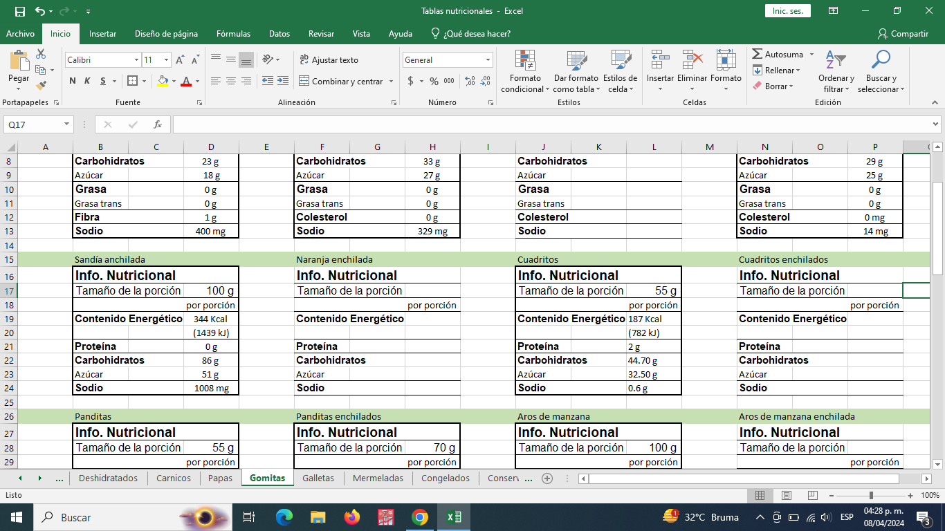Screen dimensions: 945x531
Task: Decrease font size with the small A
Action: pos(195,60)
